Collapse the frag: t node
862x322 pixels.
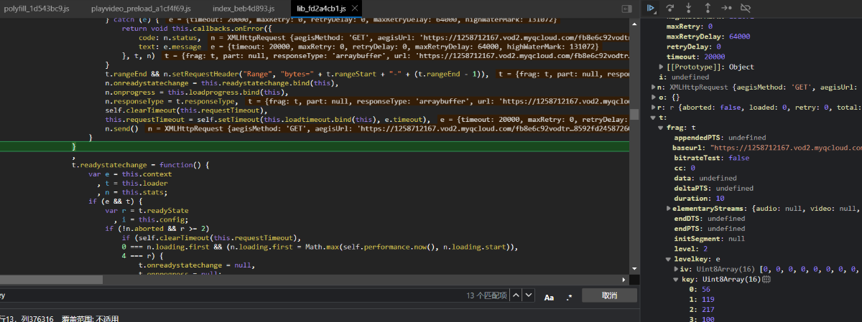[x=662, y=127]
